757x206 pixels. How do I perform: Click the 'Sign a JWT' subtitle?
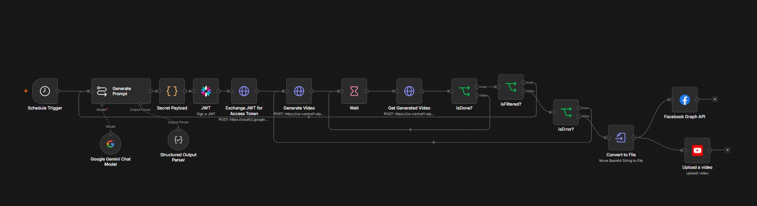coord(206,114)
